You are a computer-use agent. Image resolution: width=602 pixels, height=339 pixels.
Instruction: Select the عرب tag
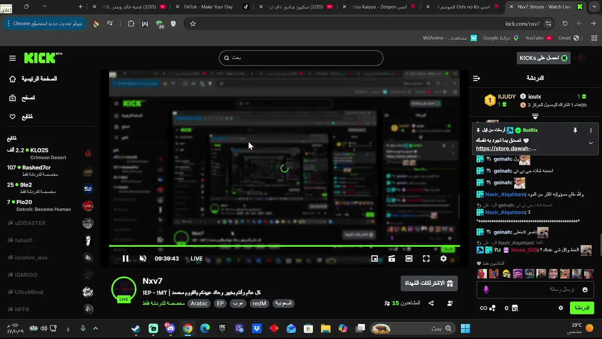click(238, 304)
